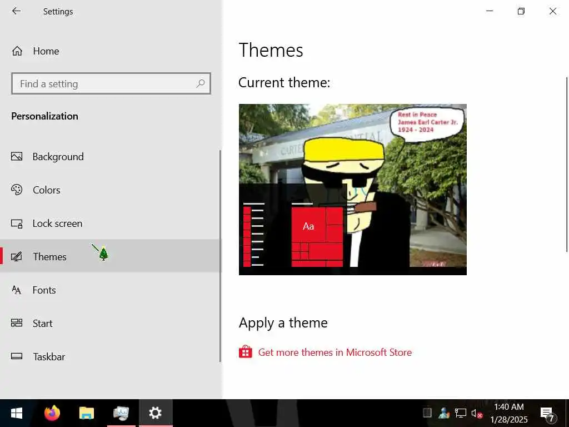Click the Settings window title text
Viewport: 569px width, 427px height.
[58, 12]
